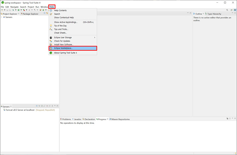The height and width of the screenshot is (155, 237).
Task: Open About Spring Tool Suite 4
Action: [73, 53]
